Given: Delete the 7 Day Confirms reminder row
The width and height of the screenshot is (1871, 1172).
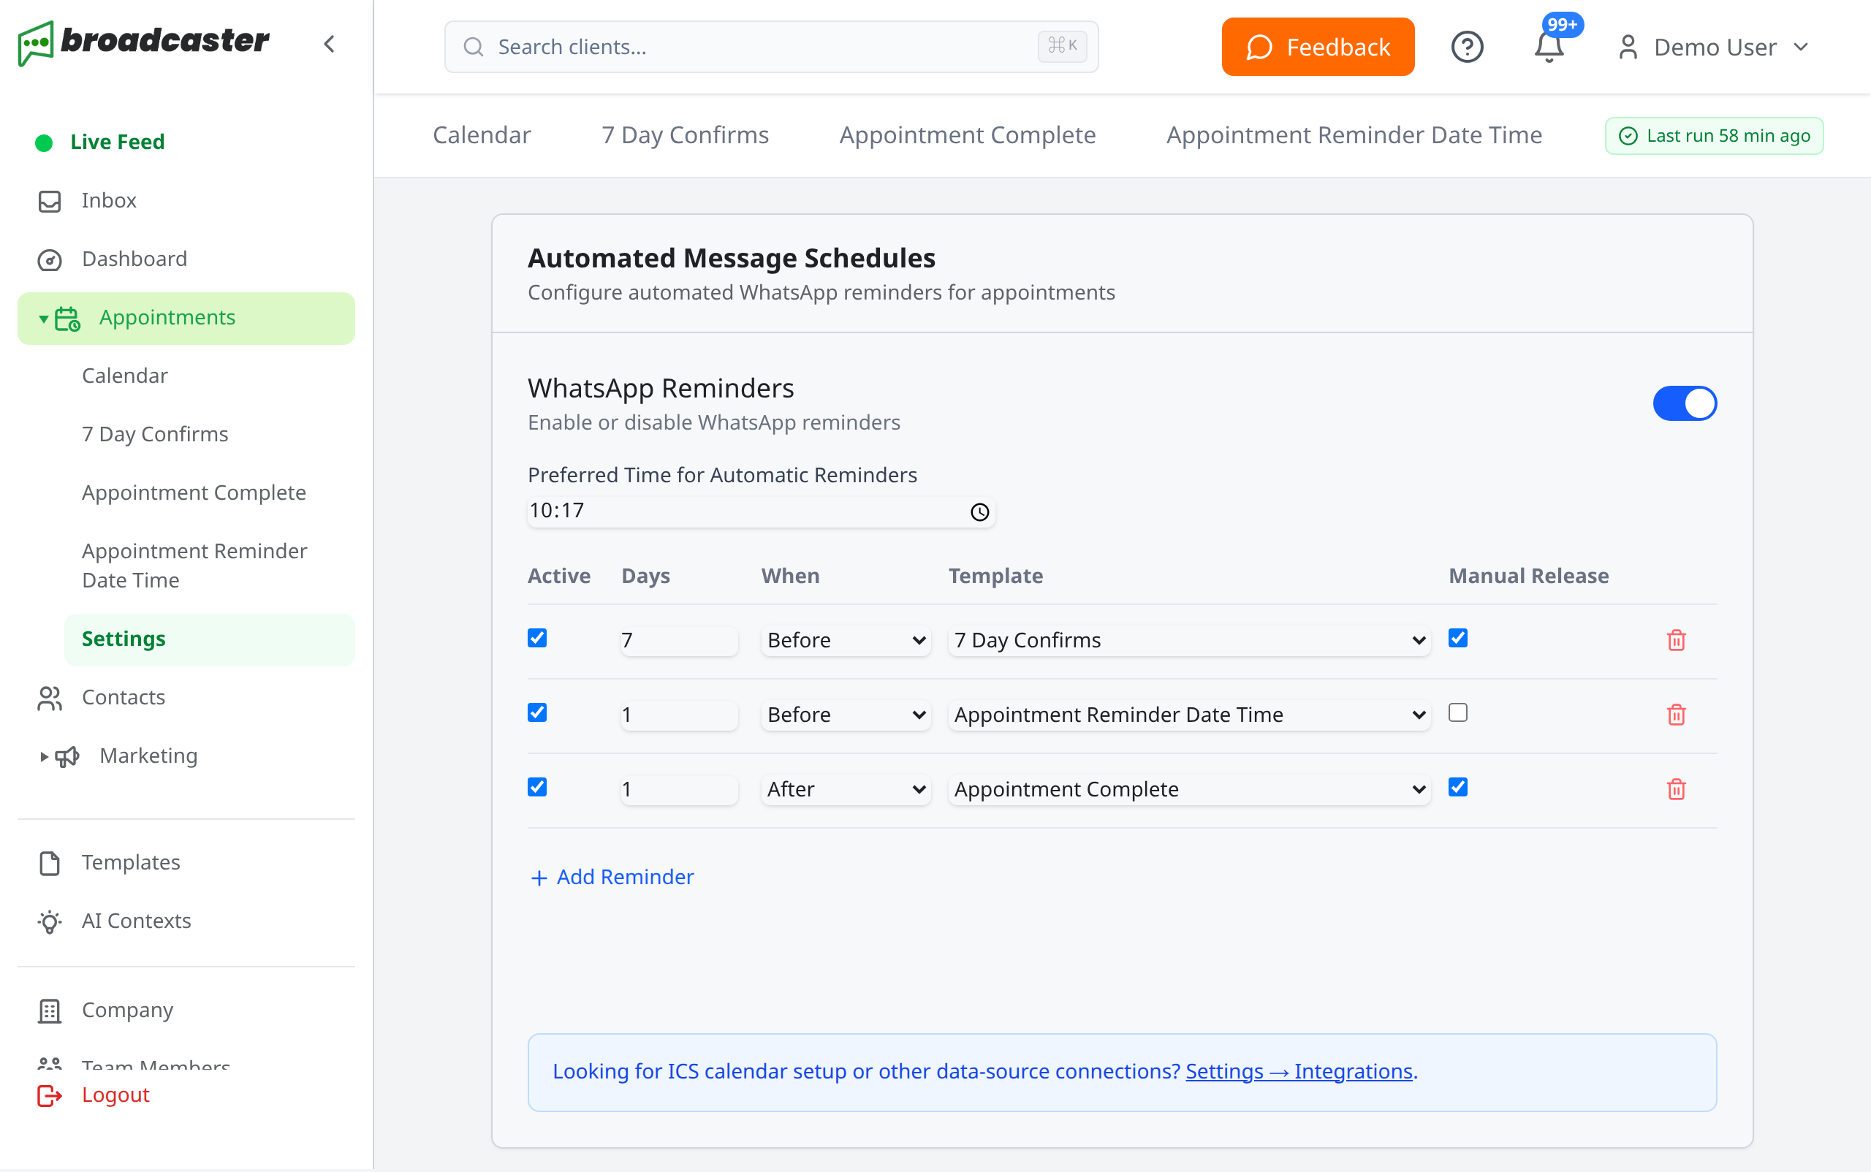Looking at the screenshot, I should pos(1676,640).
